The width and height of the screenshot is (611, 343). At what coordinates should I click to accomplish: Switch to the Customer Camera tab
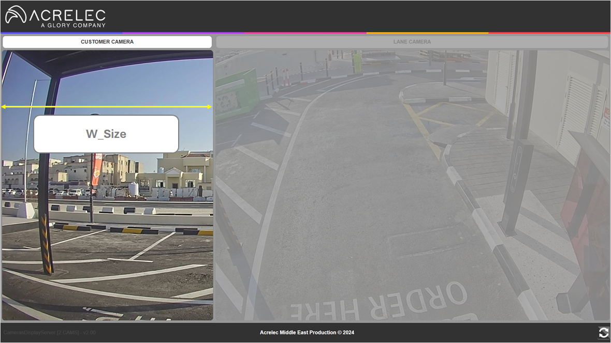pos(107,42)
